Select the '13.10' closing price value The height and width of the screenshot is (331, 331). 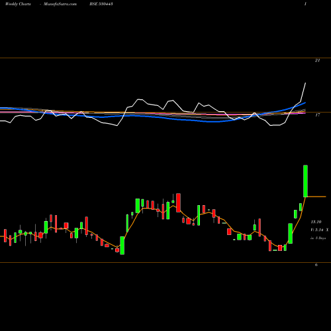(x=316, y=222)
